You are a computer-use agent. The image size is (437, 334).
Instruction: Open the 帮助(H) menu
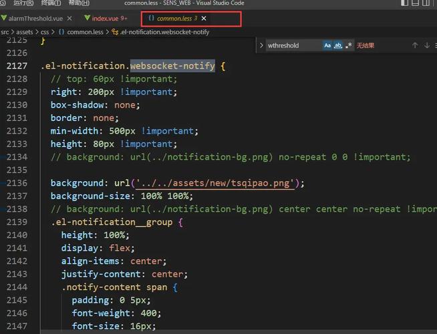pos(79,3)
